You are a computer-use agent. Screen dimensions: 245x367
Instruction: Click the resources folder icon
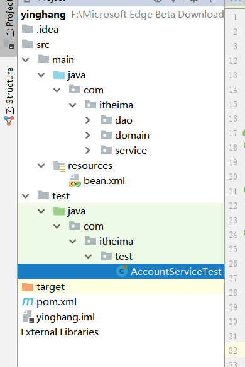tap(59, 166)
